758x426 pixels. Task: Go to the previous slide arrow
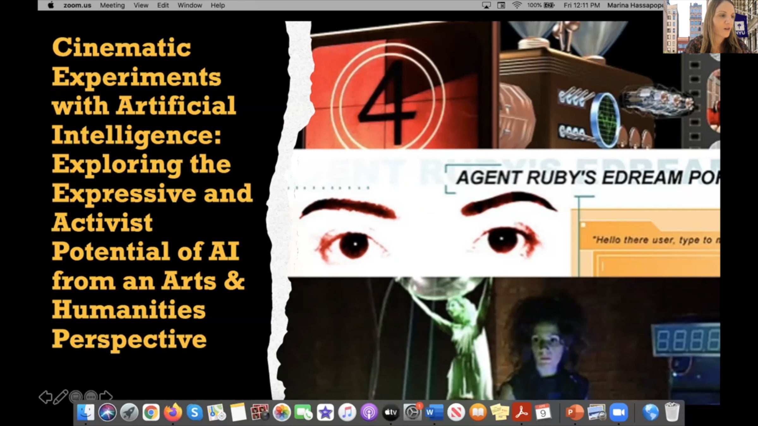[45, 397]
